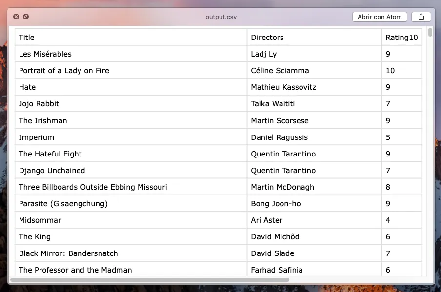
Task: Click The King title cell
Action: [x=131, y=236]
